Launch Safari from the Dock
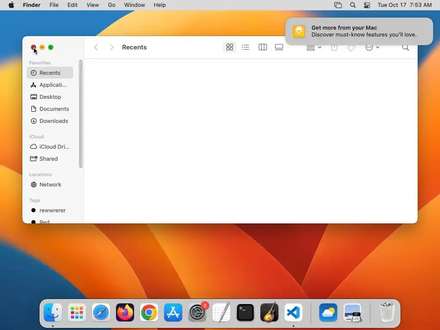 (x=101, y=312)
